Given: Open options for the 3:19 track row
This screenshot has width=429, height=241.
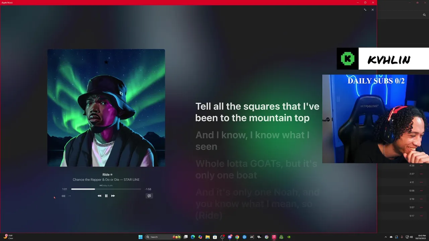Looking at the screenshot, I should point(421,199).
